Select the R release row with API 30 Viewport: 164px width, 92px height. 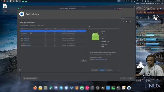click(53, 31)
